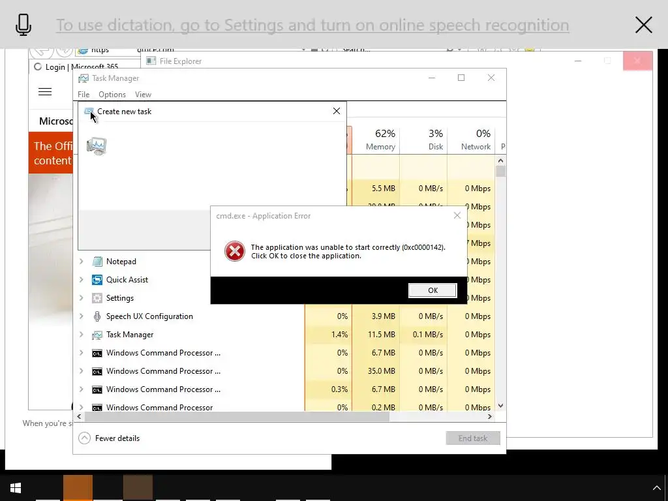Click the vertical scrollbar thumb
Viewport: 668px width, 501px height.
[500, 172]
